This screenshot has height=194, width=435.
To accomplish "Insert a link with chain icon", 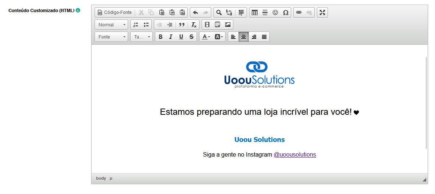I will pyautogui.click(x=299, y=12).
